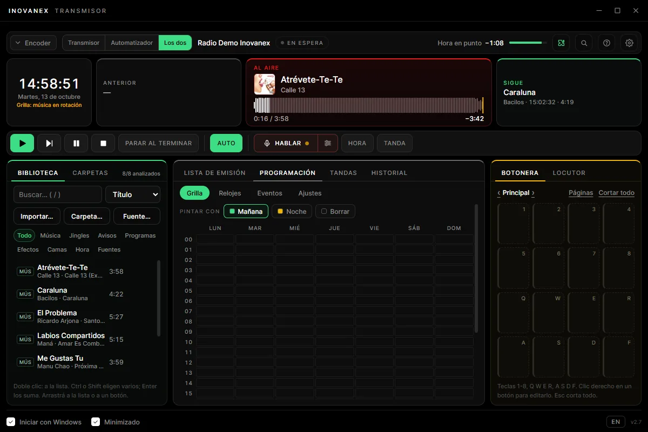This screenshot has width=648, height=432.
Task: Stop playback with the square icon
Action: coord(103,143)
